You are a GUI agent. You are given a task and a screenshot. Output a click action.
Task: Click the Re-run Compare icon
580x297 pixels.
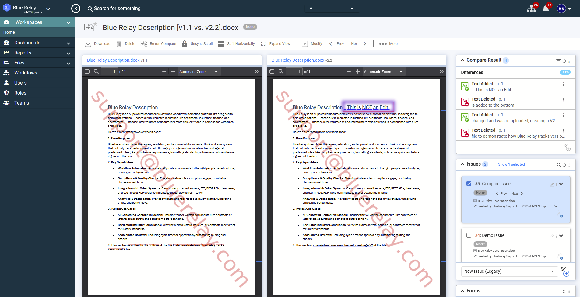point(144,44)
